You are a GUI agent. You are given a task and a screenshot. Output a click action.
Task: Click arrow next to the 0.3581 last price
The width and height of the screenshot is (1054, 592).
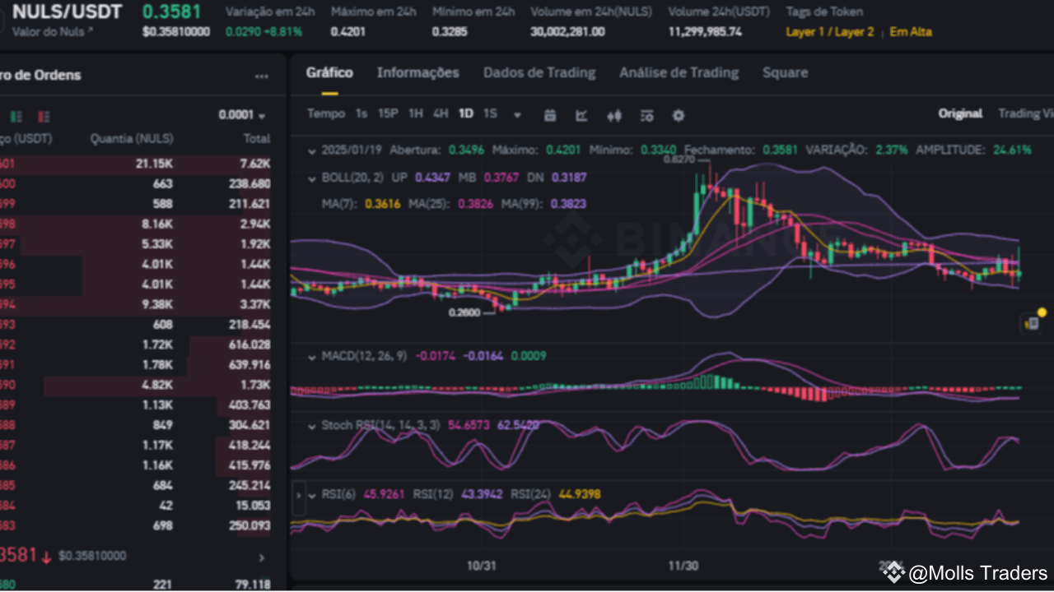(262, 557)
